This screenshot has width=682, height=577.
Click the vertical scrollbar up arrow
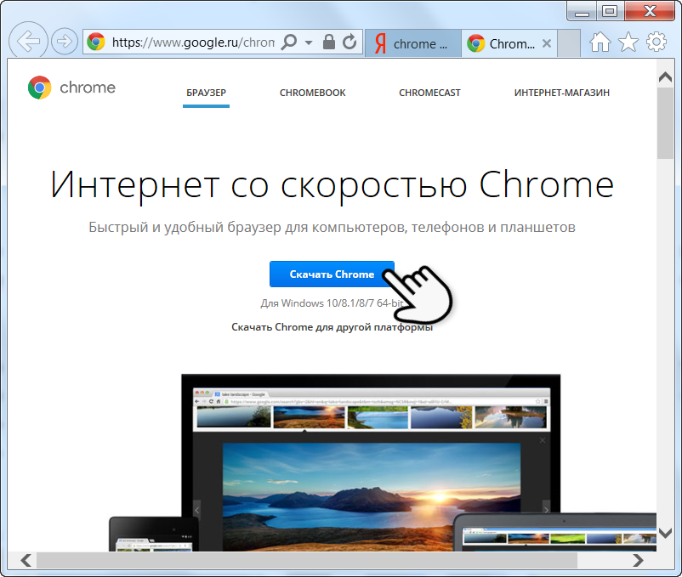tap(665, 76)
